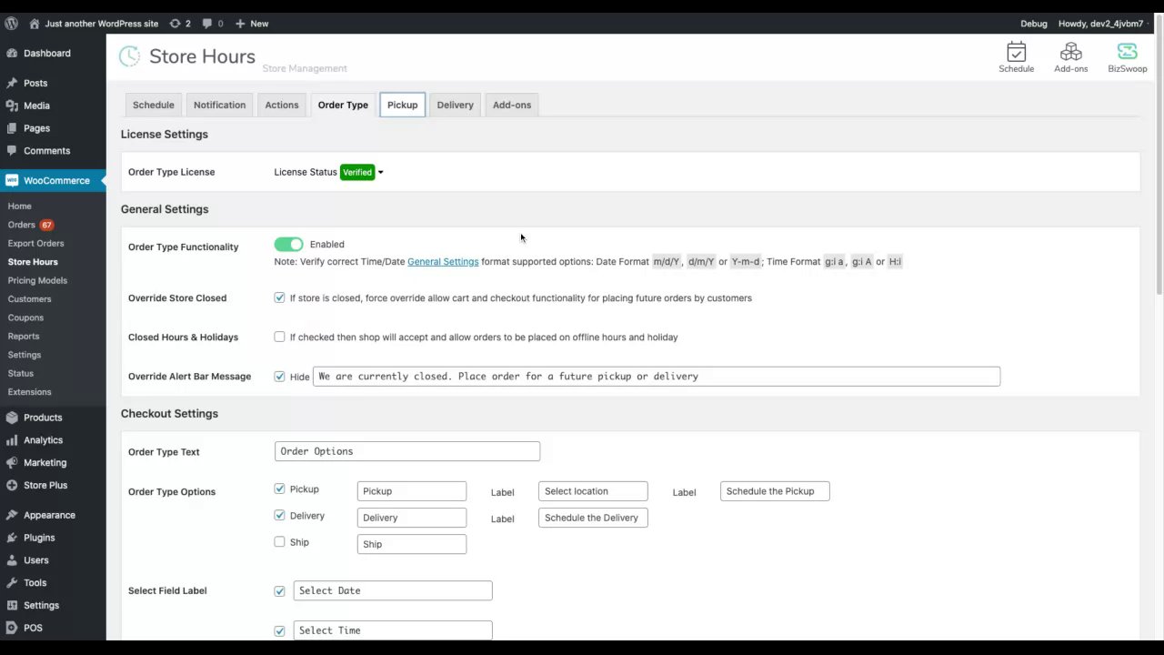Open Pages icon in sidebar
1164x655 pixels.
[12, 128]
